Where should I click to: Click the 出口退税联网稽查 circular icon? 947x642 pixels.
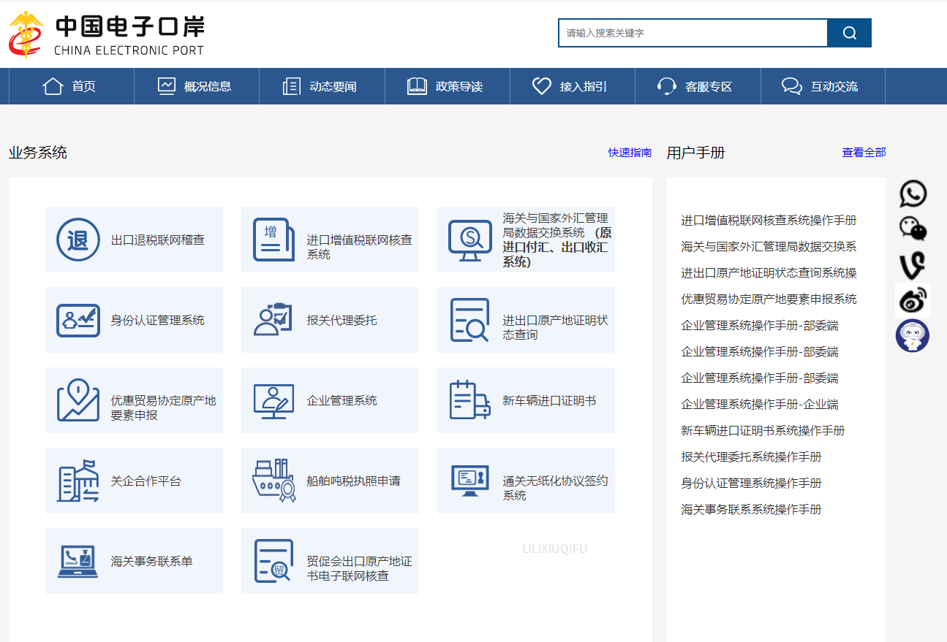pos(78,240)
